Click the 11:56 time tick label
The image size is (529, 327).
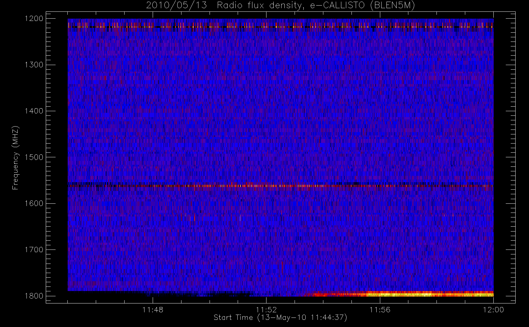380,310
